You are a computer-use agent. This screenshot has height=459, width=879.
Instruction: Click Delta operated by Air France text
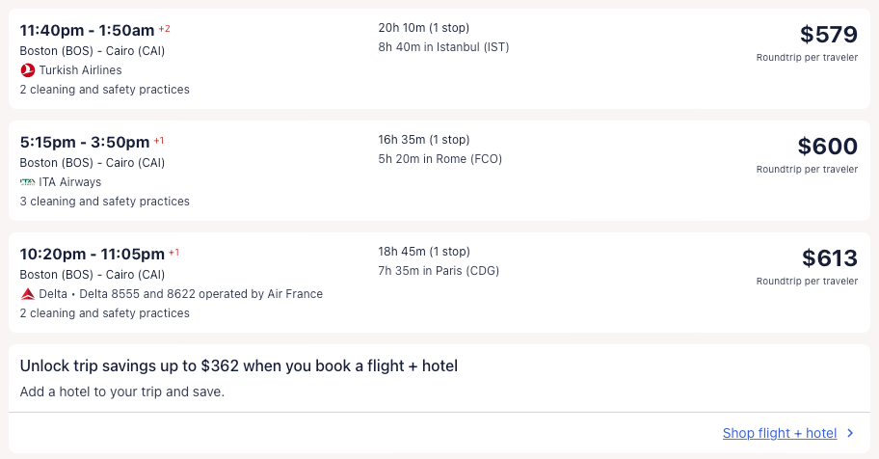(x=181, y=294)
